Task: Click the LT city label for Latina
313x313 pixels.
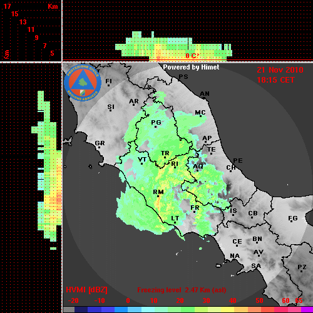Action: click(x=175, y=218)
